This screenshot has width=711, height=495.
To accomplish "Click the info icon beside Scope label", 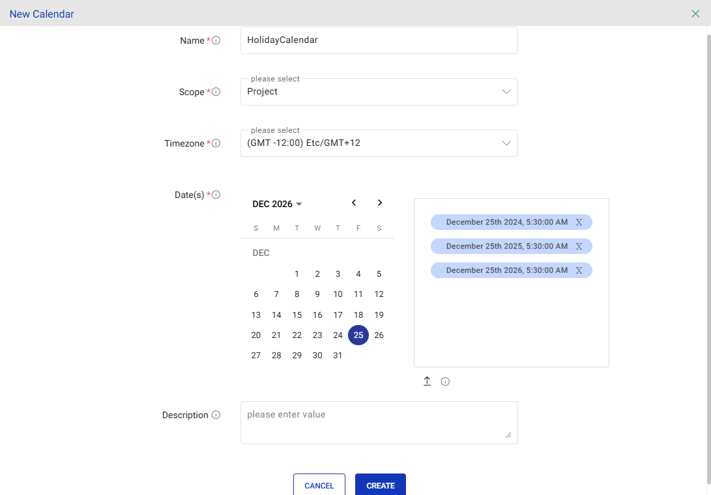I will pos(216,92).
